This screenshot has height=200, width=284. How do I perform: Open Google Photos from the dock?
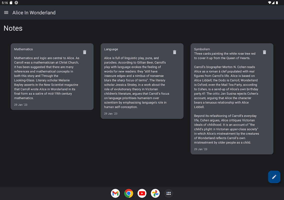pyautogui.click(x=155, y=193)
